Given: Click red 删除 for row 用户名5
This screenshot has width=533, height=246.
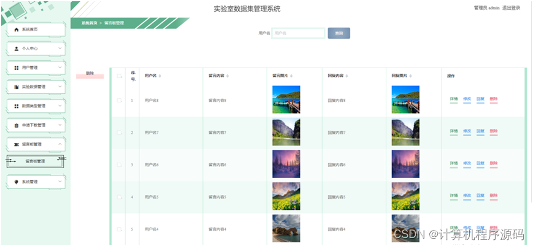Looking at the screenshot, I should [x=494, y=196].
